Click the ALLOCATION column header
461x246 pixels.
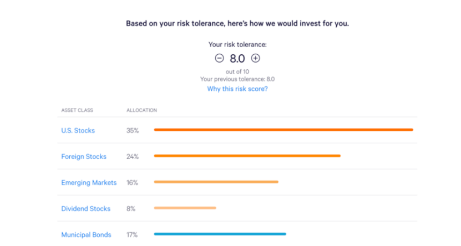(x=141, y=110)
